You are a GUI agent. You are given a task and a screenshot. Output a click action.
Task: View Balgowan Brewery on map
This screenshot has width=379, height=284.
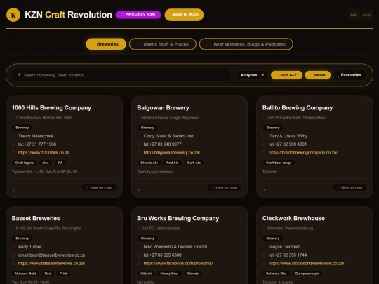(224, 187)
